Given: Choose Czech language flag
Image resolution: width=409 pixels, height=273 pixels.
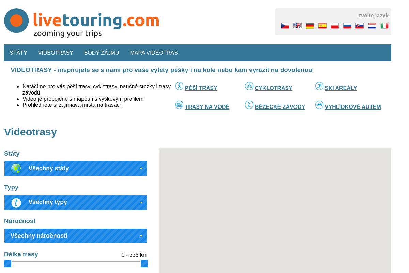Looking at the screenshot, I should [285, 25].
